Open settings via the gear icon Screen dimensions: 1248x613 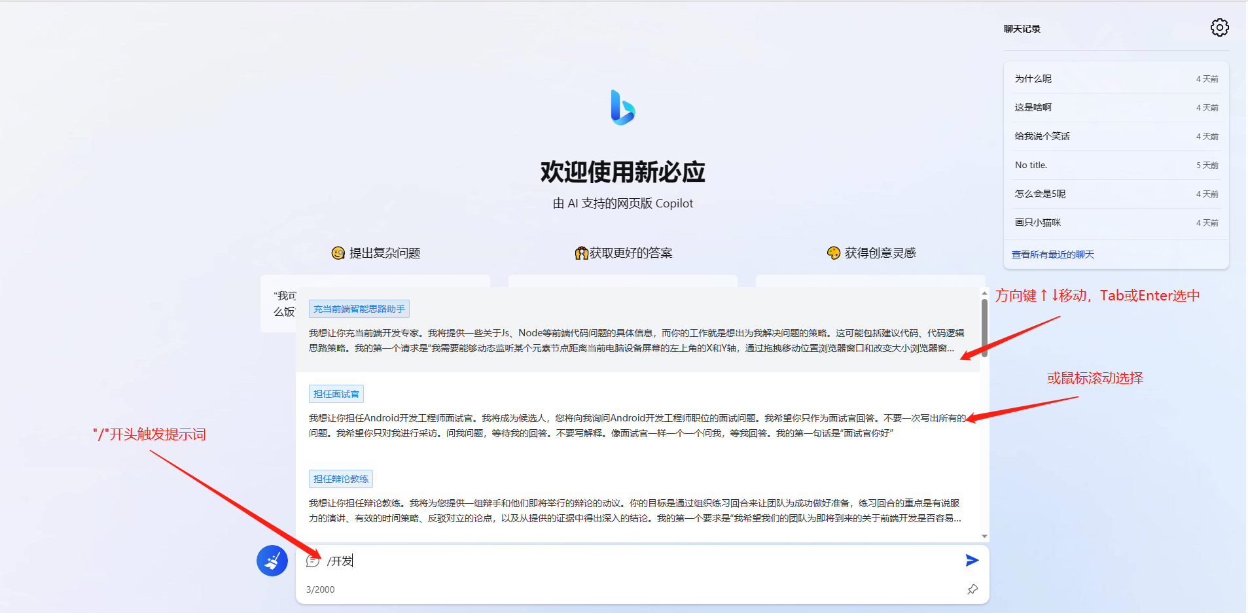tap(1219, 27)
